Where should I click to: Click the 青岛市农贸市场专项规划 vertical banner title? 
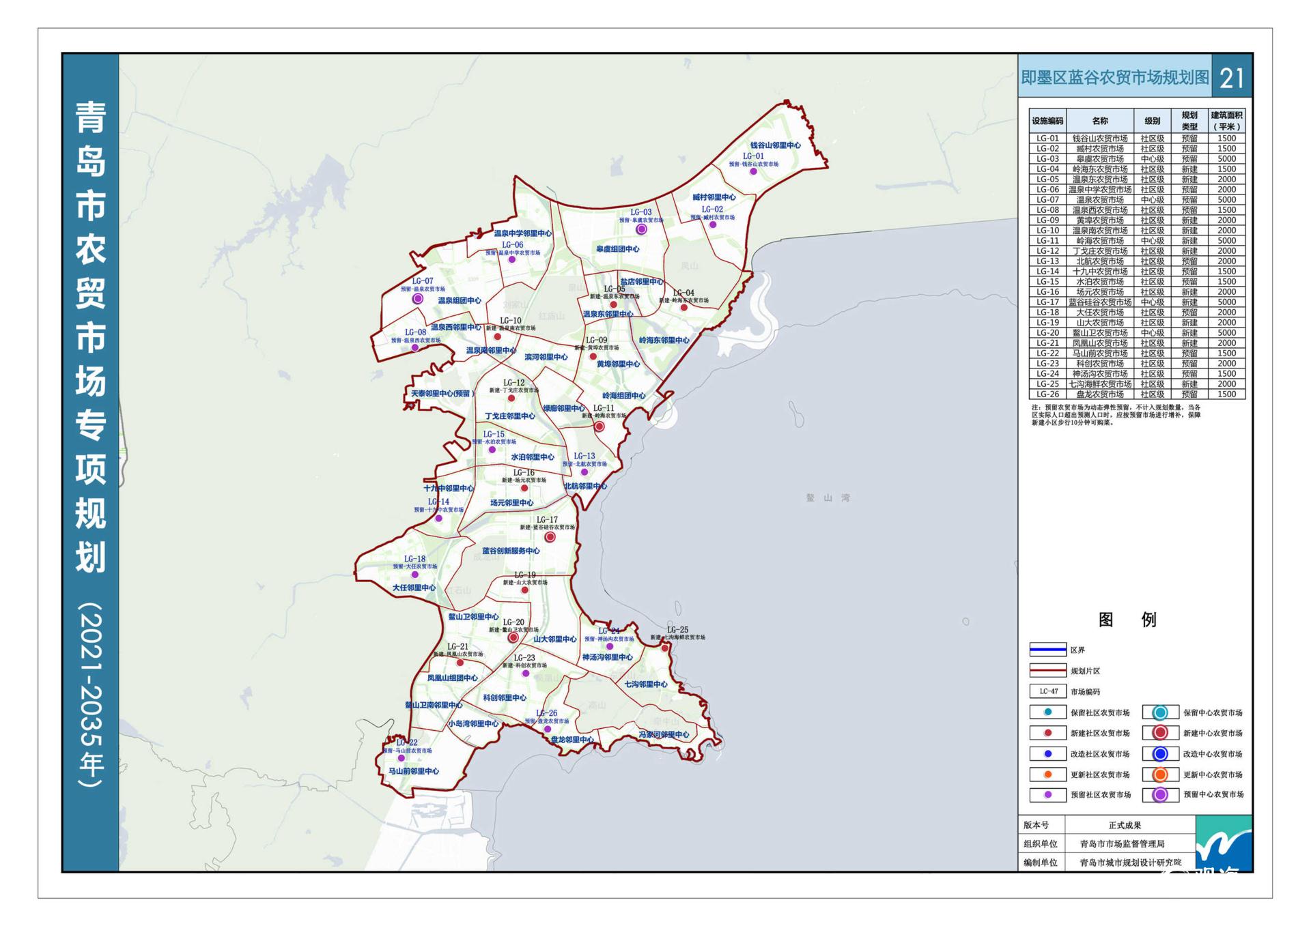[x=90, y=337]
